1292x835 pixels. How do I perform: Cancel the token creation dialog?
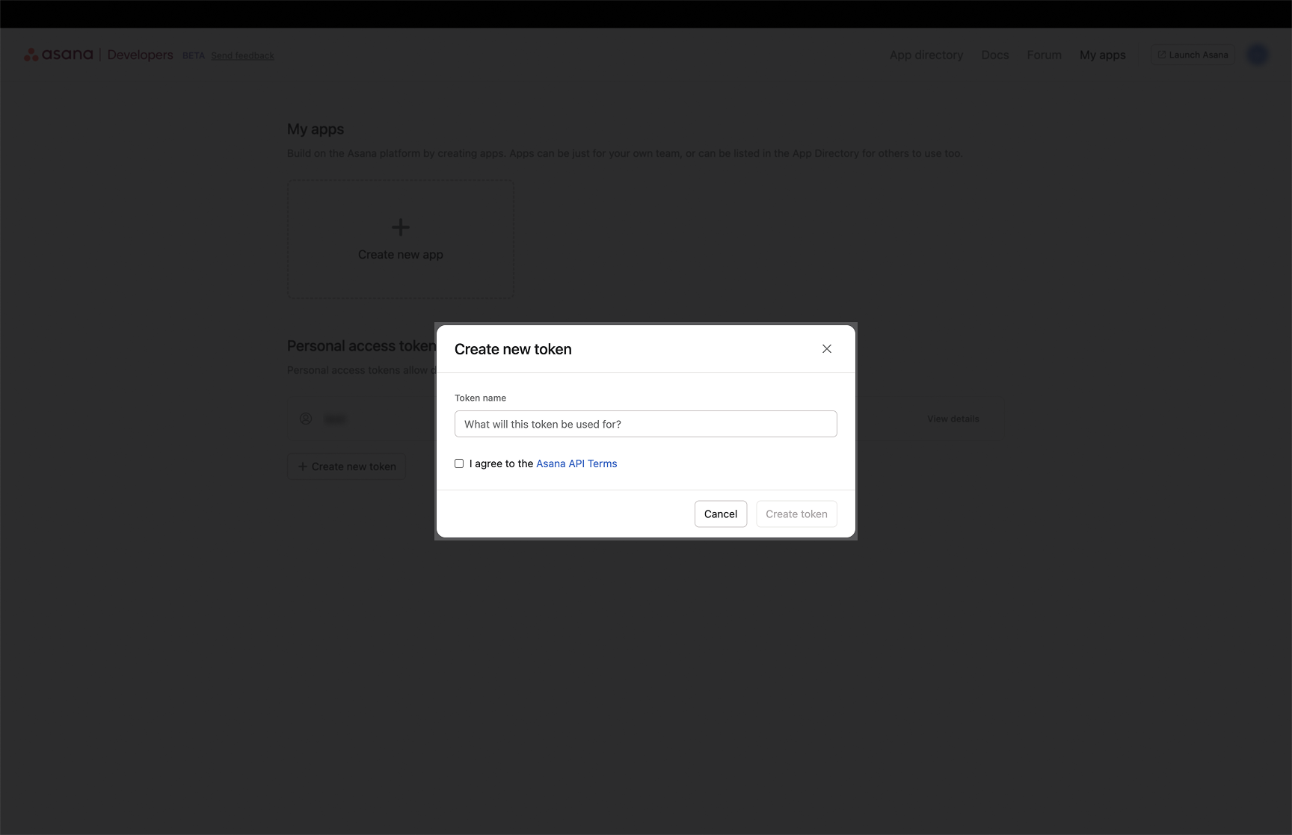point(720,514)
